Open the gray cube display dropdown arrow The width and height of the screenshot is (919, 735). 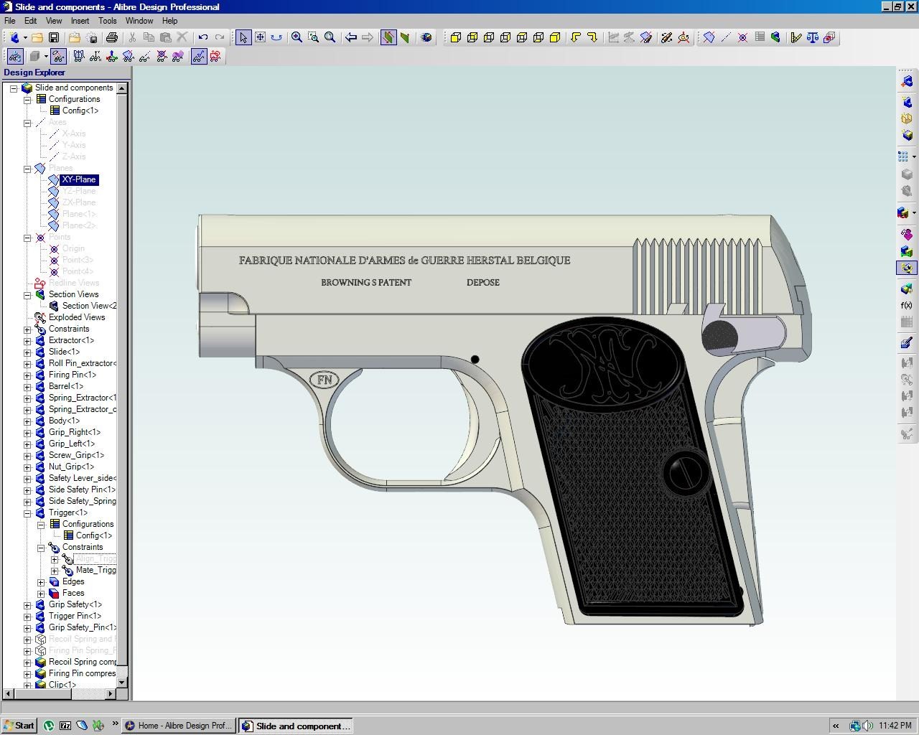click(x=45, y=56)
